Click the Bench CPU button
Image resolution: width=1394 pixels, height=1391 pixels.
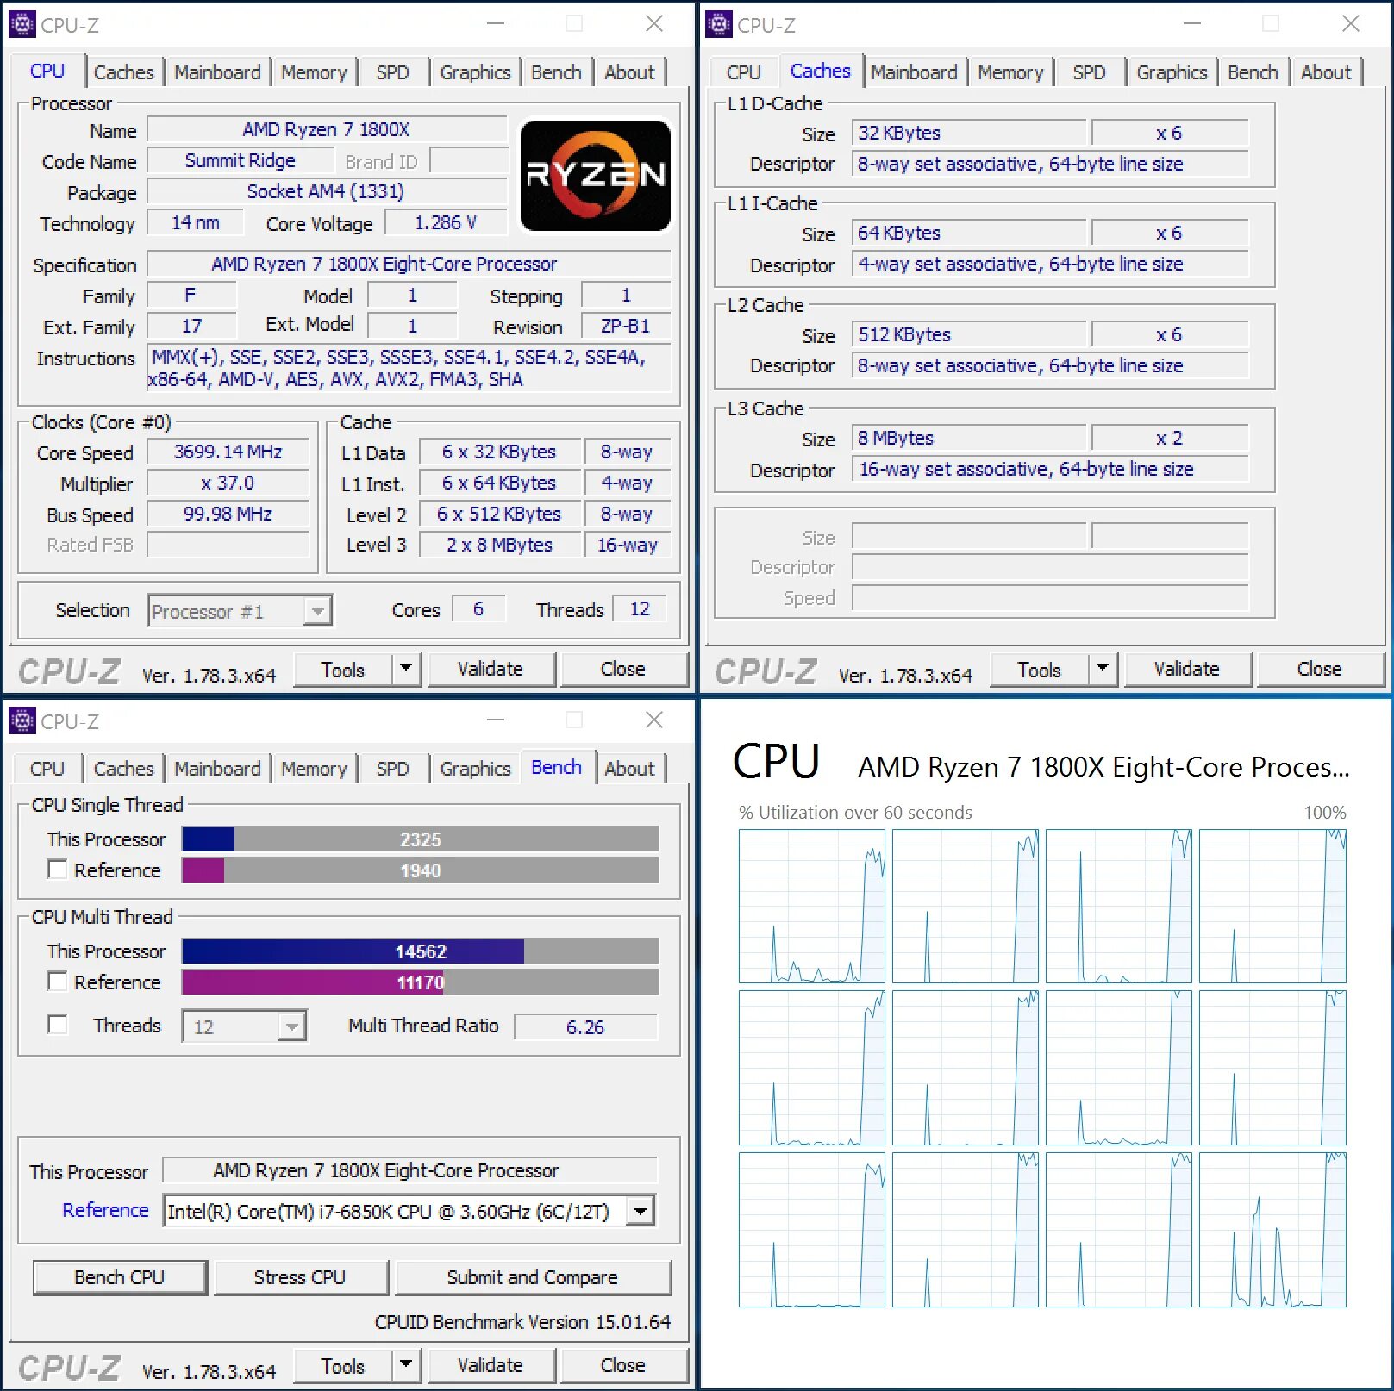click(x=120, y=1277)
